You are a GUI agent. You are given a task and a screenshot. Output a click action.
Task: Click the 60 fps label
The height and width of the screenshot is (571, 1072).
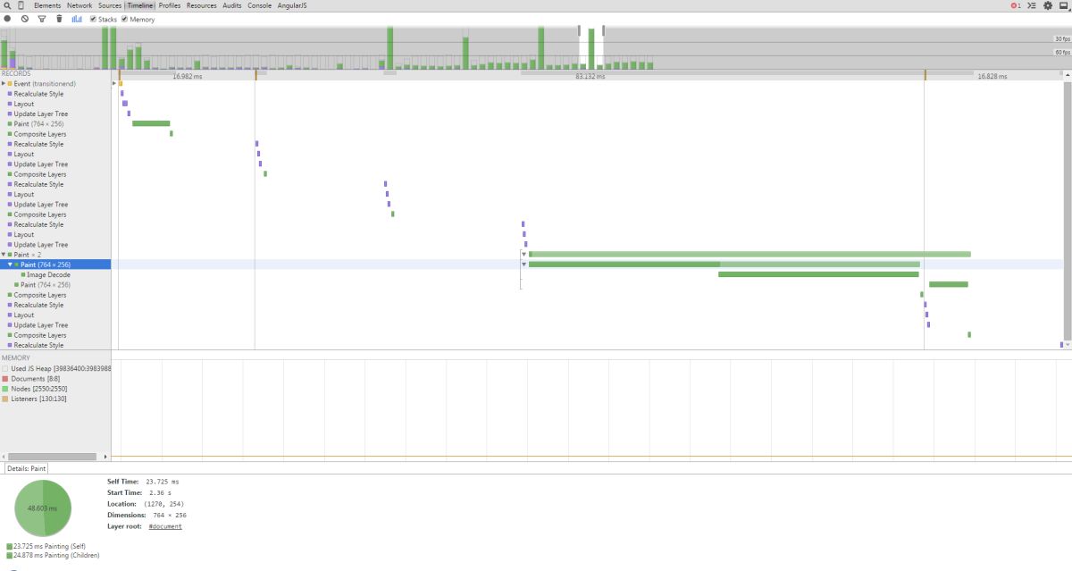tap(1061, 53)
